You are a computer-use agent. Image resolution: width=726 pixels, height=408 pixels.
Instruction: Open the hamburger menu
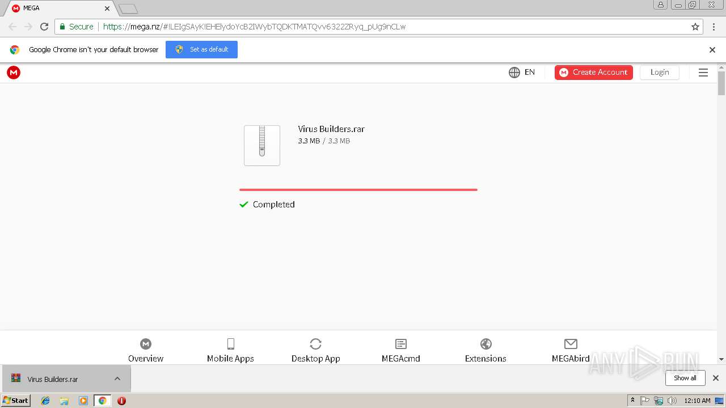703,73
